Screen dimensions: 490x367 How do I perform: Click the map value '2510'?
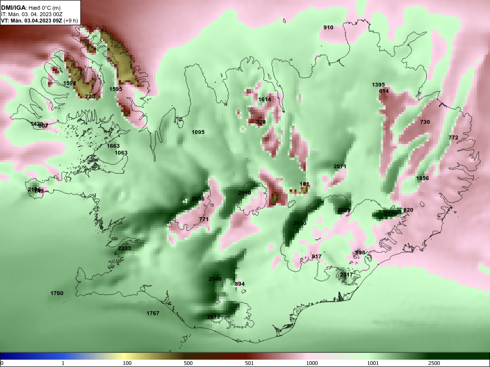tap(245, 193)
